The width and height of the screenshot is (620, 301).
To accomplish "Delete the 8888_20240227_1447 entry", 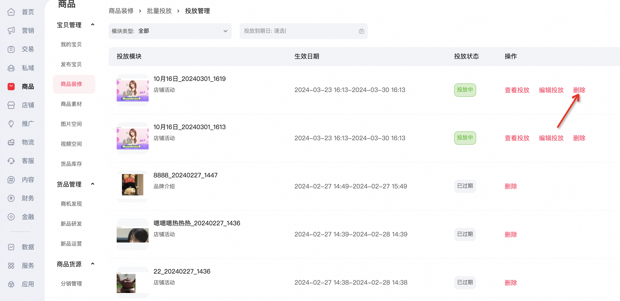I will coord(511,186).
